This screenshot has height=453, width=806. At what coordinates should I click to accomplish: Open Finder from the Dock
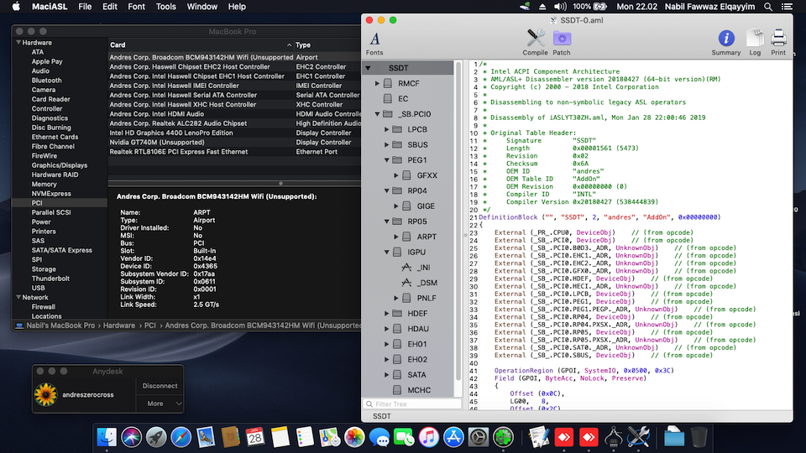(x=107, y=436)
